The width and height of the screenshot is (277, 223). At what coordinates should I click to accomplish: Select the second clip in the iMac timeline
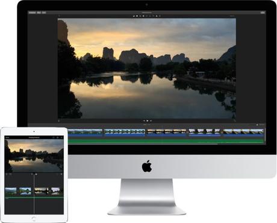coord(125,133)
